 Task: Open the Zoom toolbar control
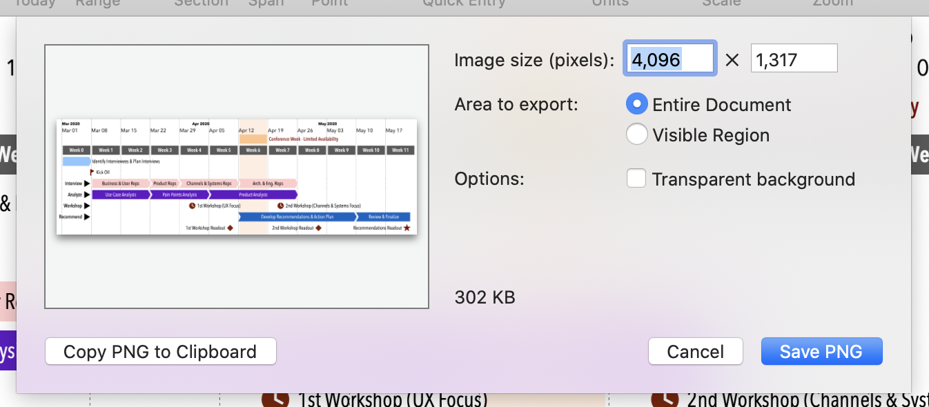tap(832, 3)
